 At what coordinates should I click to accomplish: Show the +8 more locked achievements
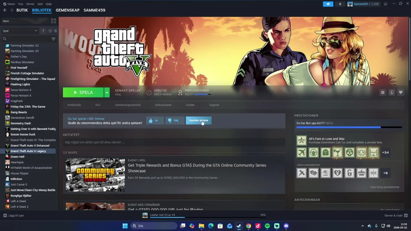pyautogui.click(x=385, y=173)
